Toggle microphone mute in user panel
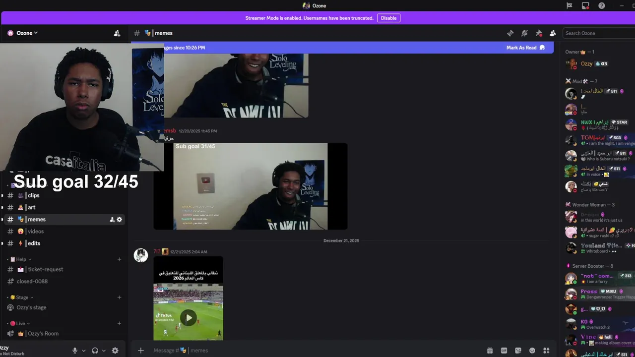The width and height of the screenshot is (635, 357). tap(75, 351)
